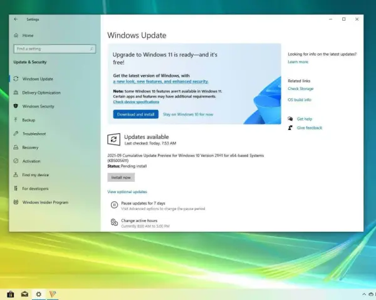Open Check Storage link
Screen dimensions: 376x300
(x=300, y=89)
